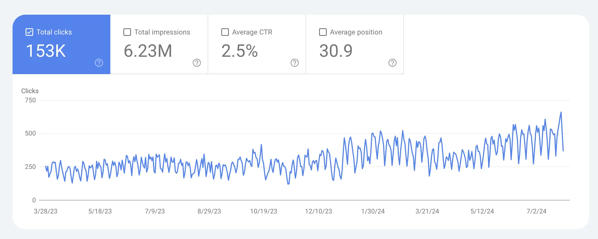Click the 1/30/24 date label
The width and height of the screenshot is (598, 239).
click(x=373, y=211)
